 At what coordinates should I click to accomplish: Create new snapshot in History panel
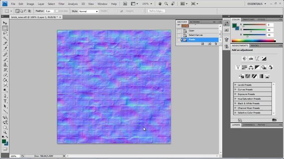tap(209, 44)
